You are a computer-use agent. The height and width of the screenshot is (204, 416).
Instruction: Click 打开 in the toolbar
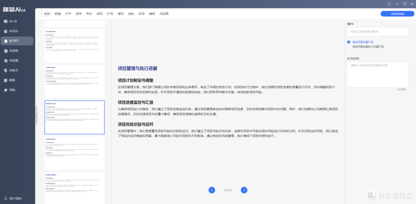tap(68, 14)
